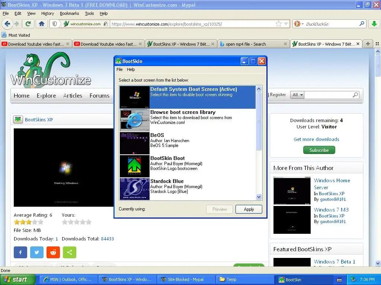
Task: Click the network tray icon near clock
Action: [x=353, y=279]
